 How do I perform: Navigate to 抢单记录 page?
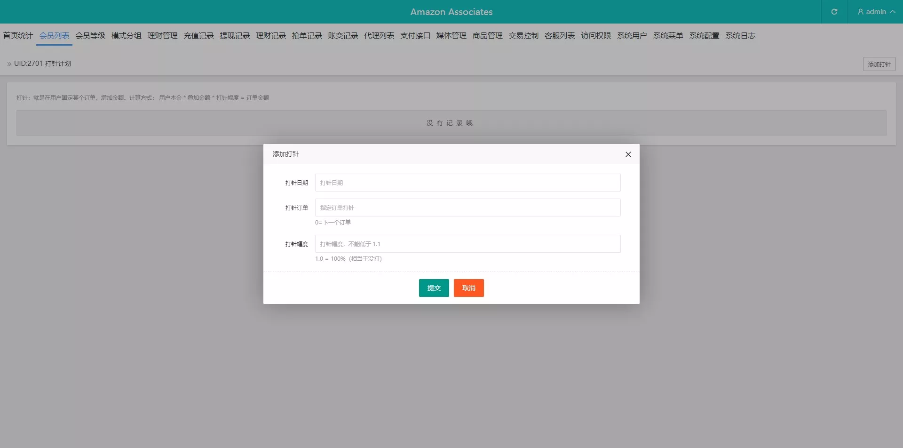[x=307, y=36]
